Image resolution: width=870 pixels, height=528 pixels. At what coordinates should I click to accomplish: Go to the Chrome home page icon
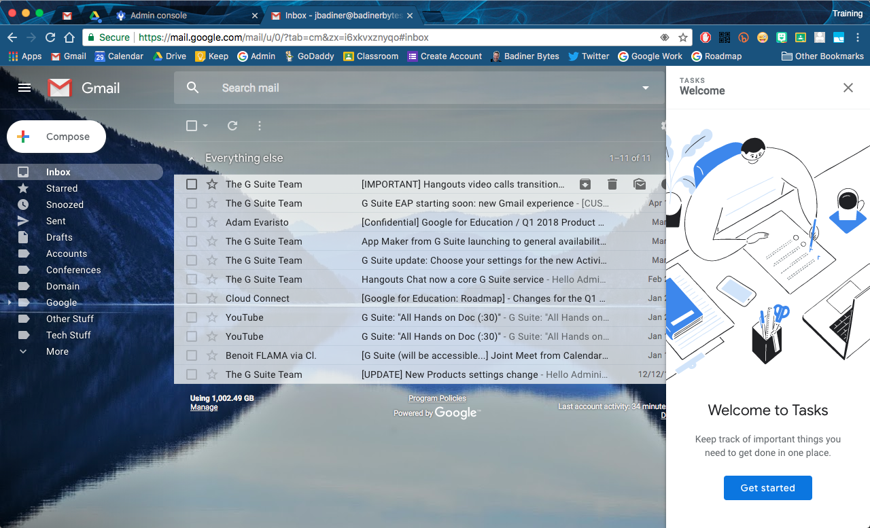(x=69, y=37)
